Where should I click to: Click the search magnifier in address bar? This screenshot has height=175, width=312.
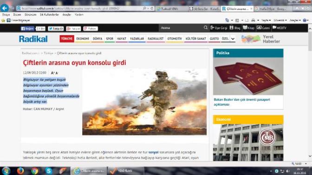click(144, 8)
